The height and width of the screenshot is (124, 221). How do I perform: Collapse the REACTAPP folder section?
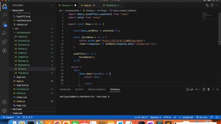tap(18, 11)
